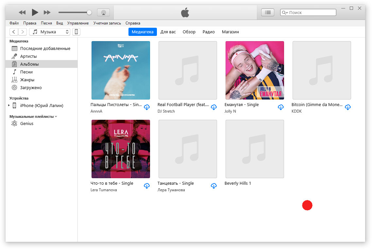Open the Файл menu
Image resolution: width=372 pixels, height=249 pixels.
coord(14,23)
